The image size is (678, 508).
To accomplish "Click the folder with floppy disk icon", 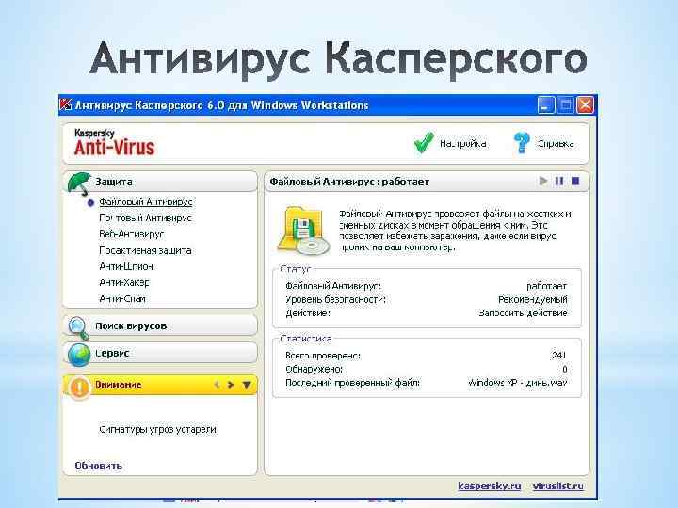I will pyautogui.click(x=303, y=230).
